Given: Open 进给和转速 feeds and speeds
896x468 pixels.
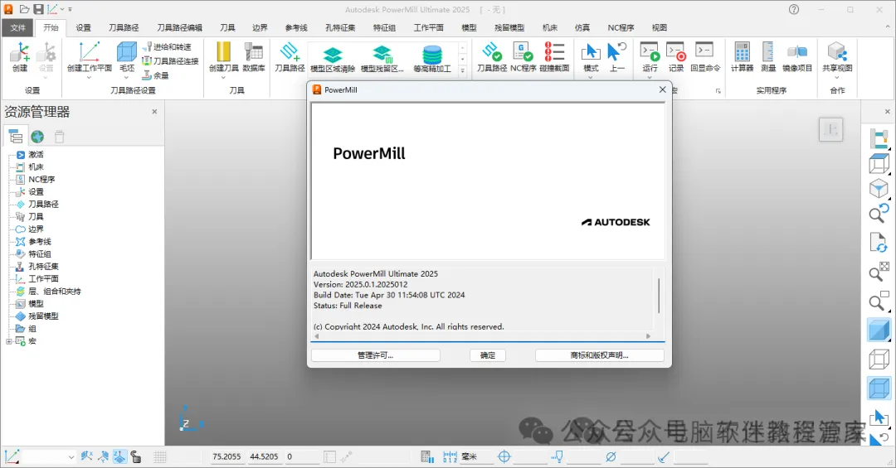Looking at the screenshot, I should point(167,46).
